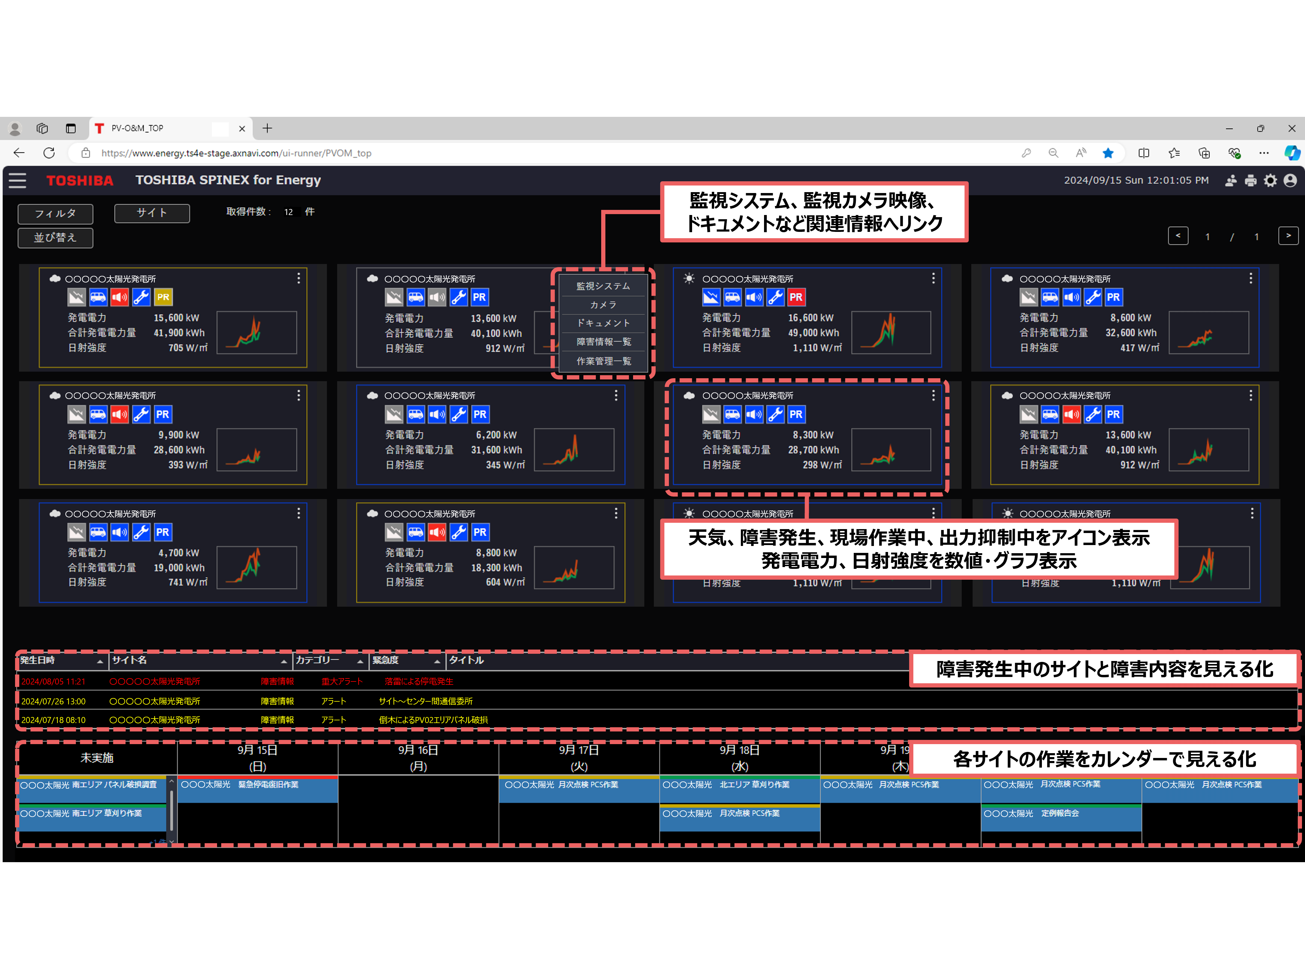Click the trend graph on 15,600 kW card
This screenshot has width=1305, height=979.
click(256, 333)
